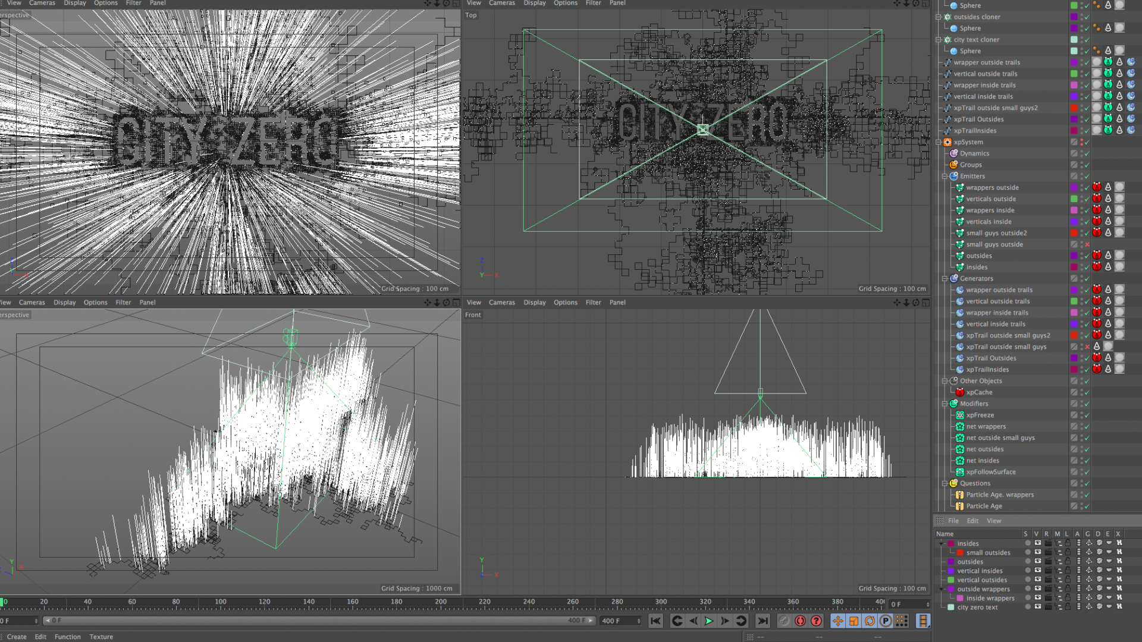Collapse the outsides cloner node
Screen dimensions: 1142x642
pos(939,17)
